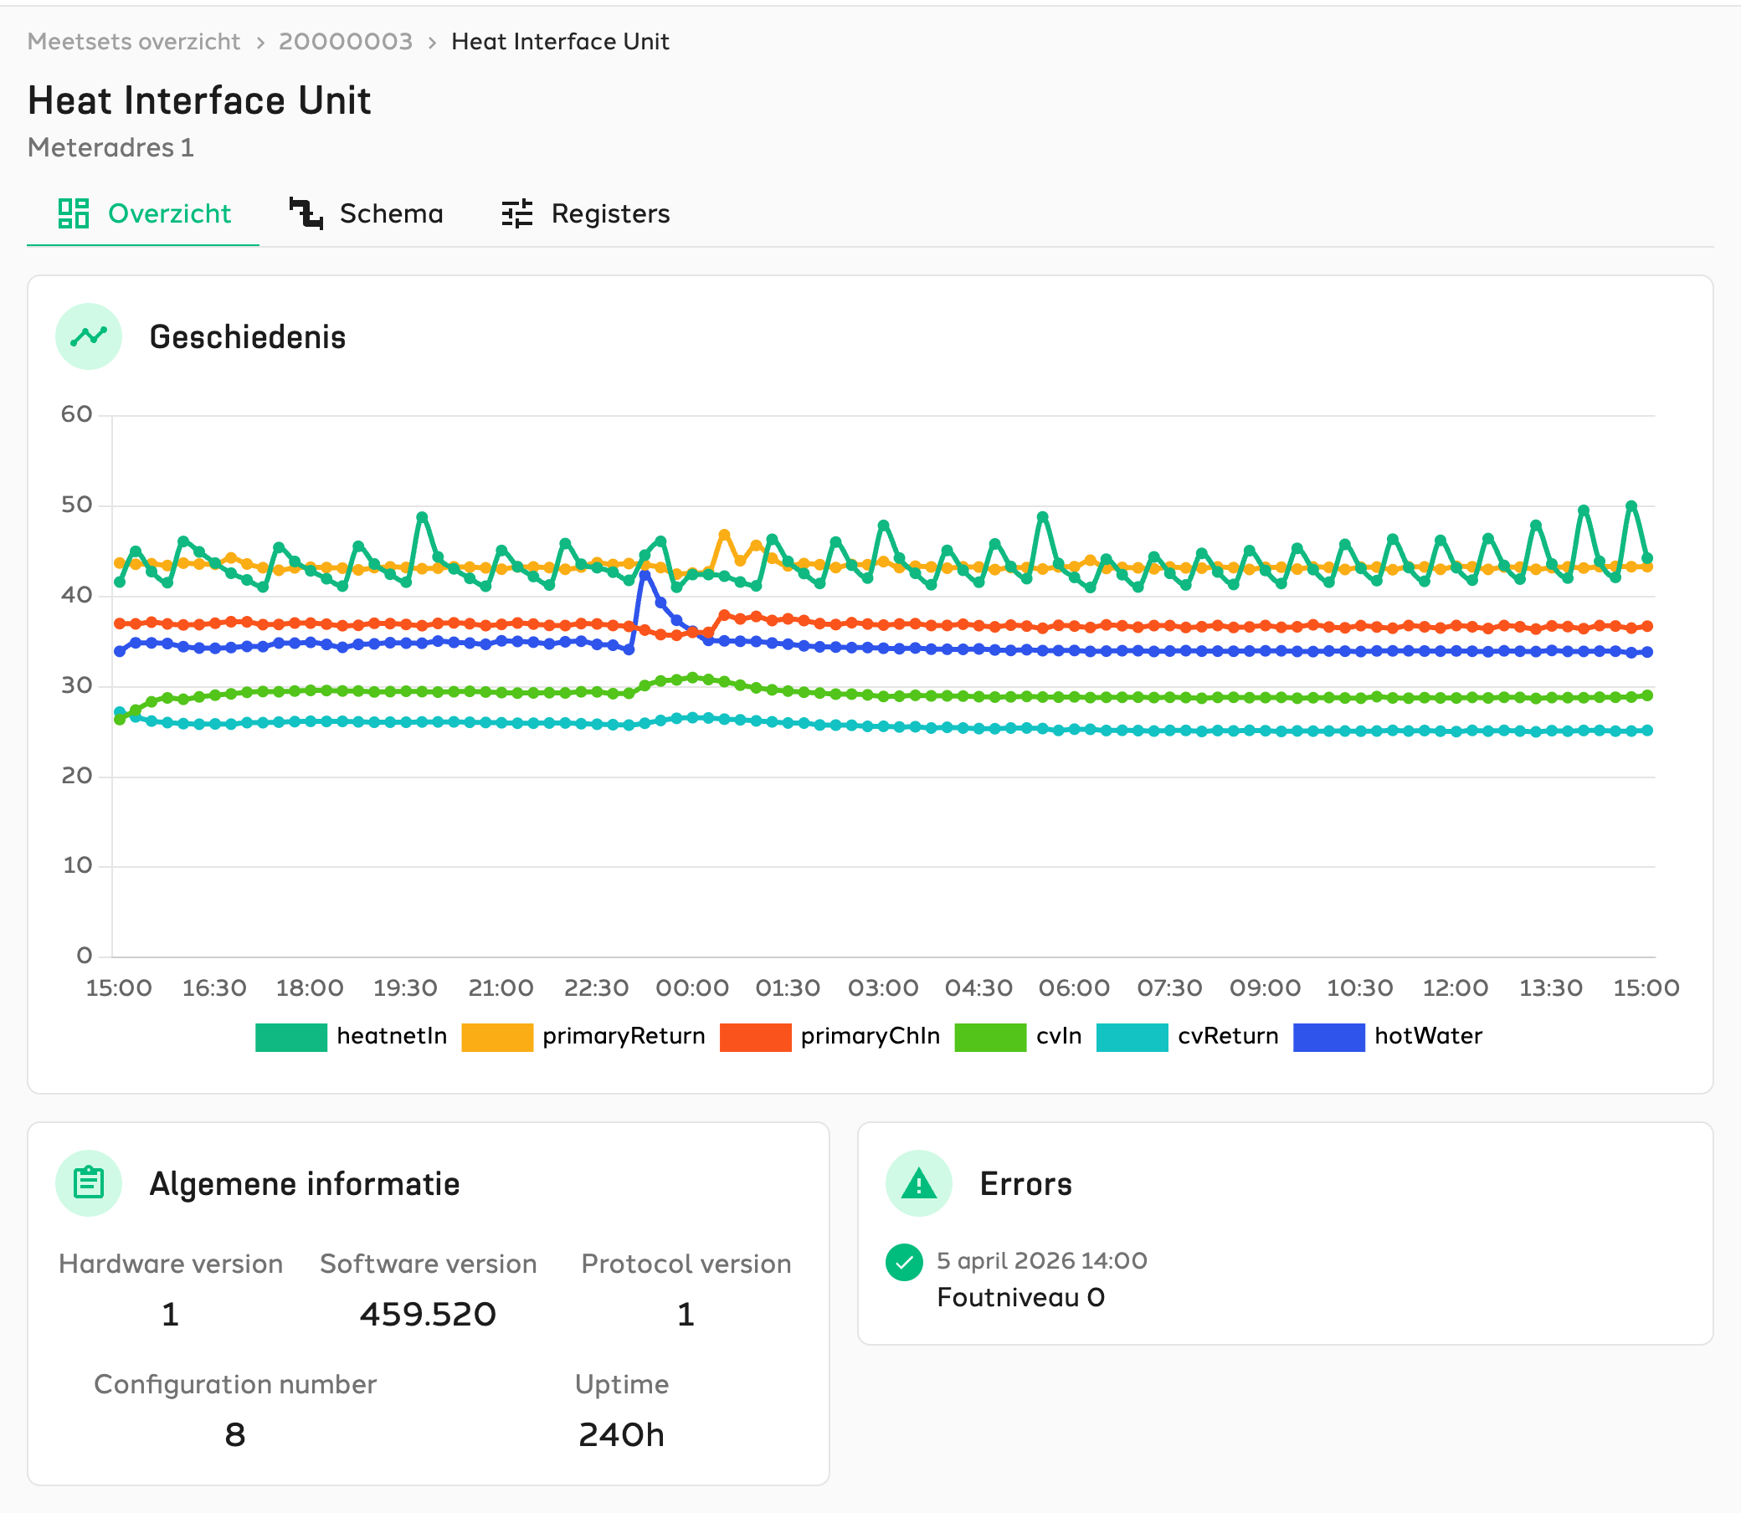Click the heatnetIn legend label
1741x1513 pixels.
392,1036
